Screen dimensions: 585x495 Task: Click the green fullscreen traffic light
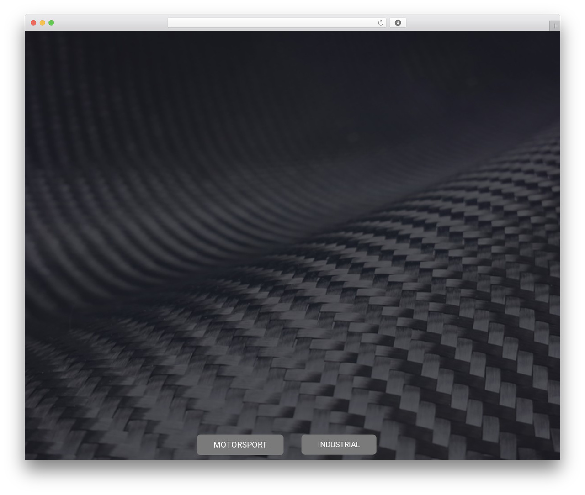pos(51,23)
